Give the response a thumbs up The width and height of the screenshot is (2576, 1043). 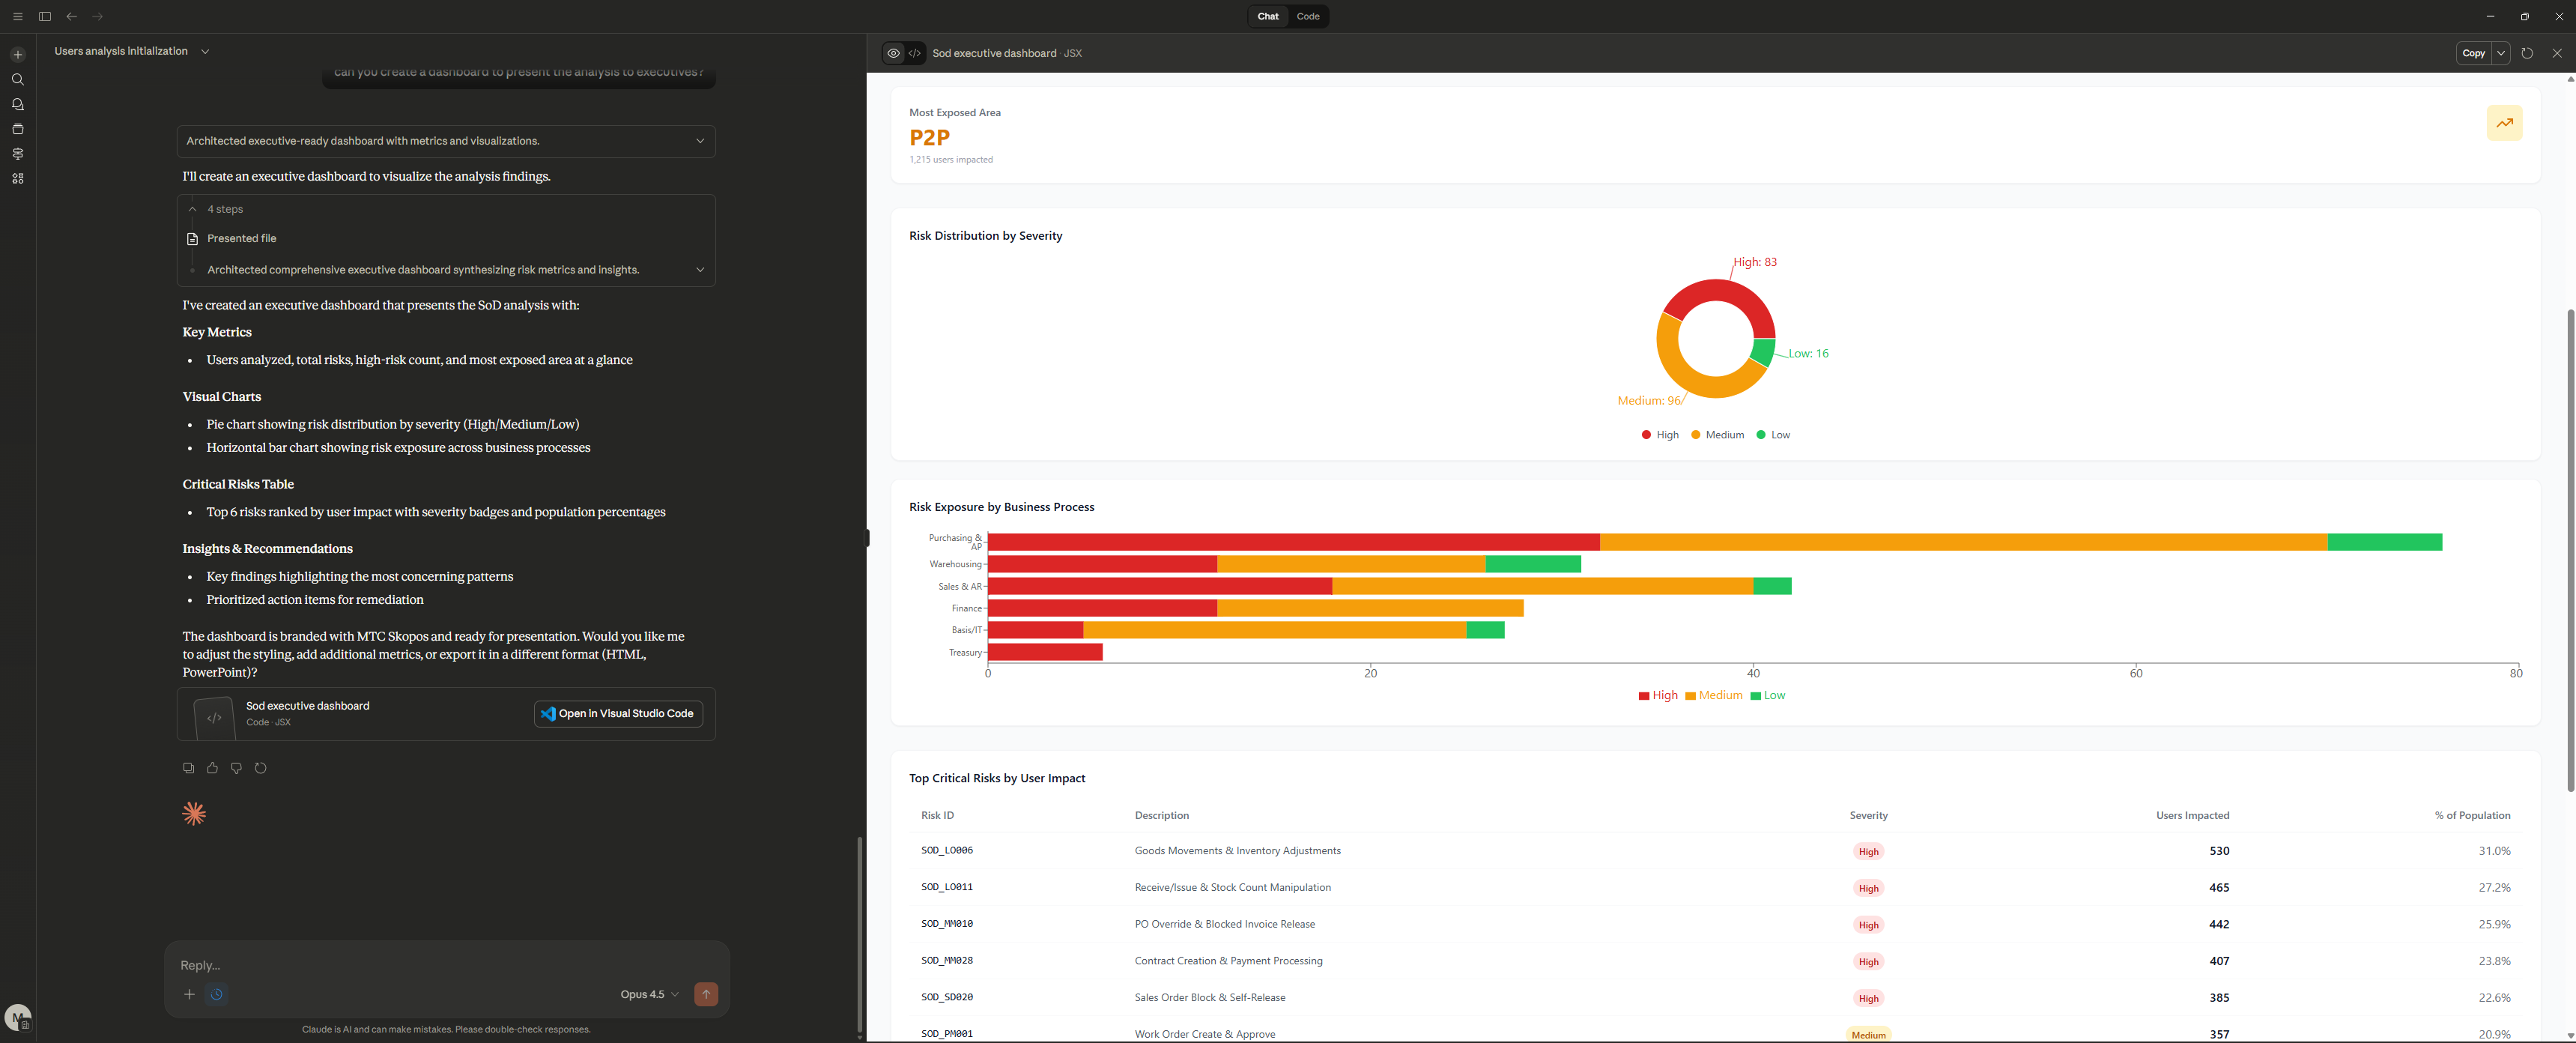pos(212,768)
